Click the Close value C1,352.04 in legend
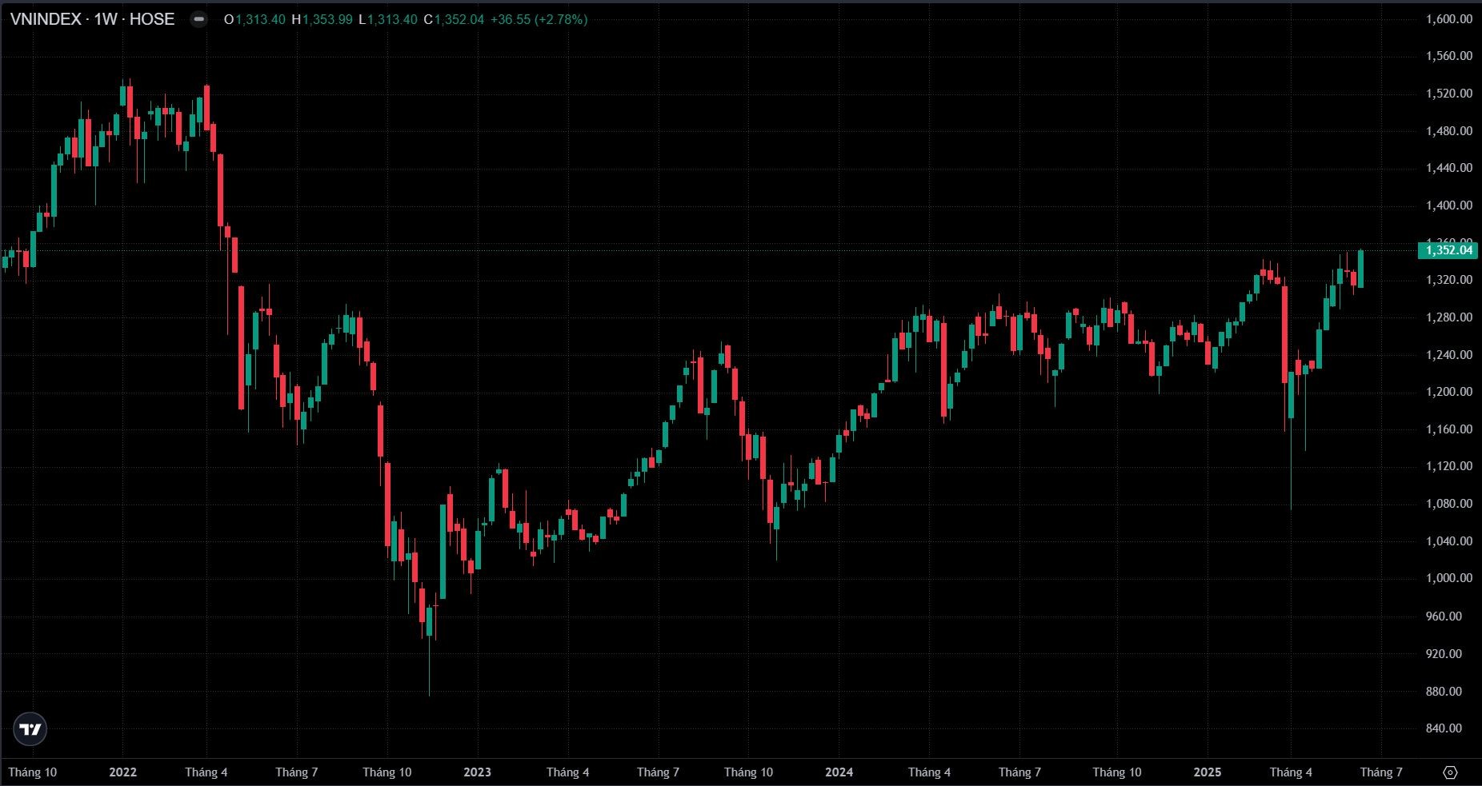1482x786 pixels. coord(454,19)
